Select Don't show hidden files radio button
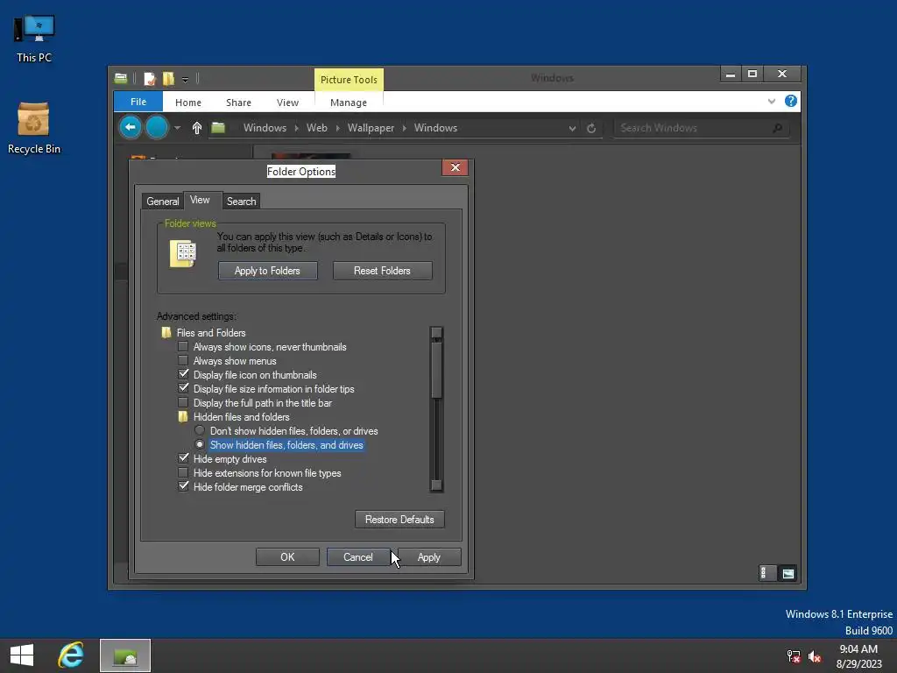897x673 pixels. click(199, 430)
